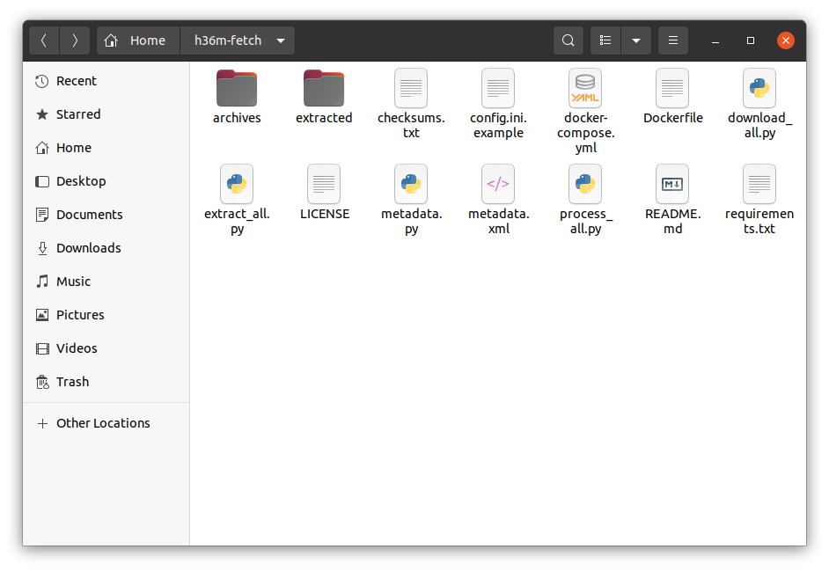Select the README.md markdown icon
829x571 pixels.
tap(672, 184)
